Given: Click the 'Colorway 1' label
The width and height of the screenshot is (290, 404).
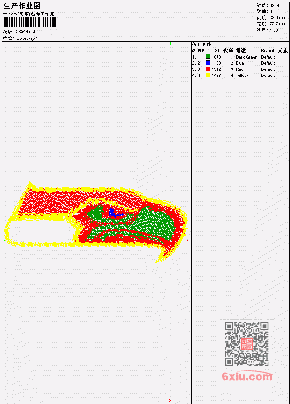Looking at the screenshot, I should (27, 38).
